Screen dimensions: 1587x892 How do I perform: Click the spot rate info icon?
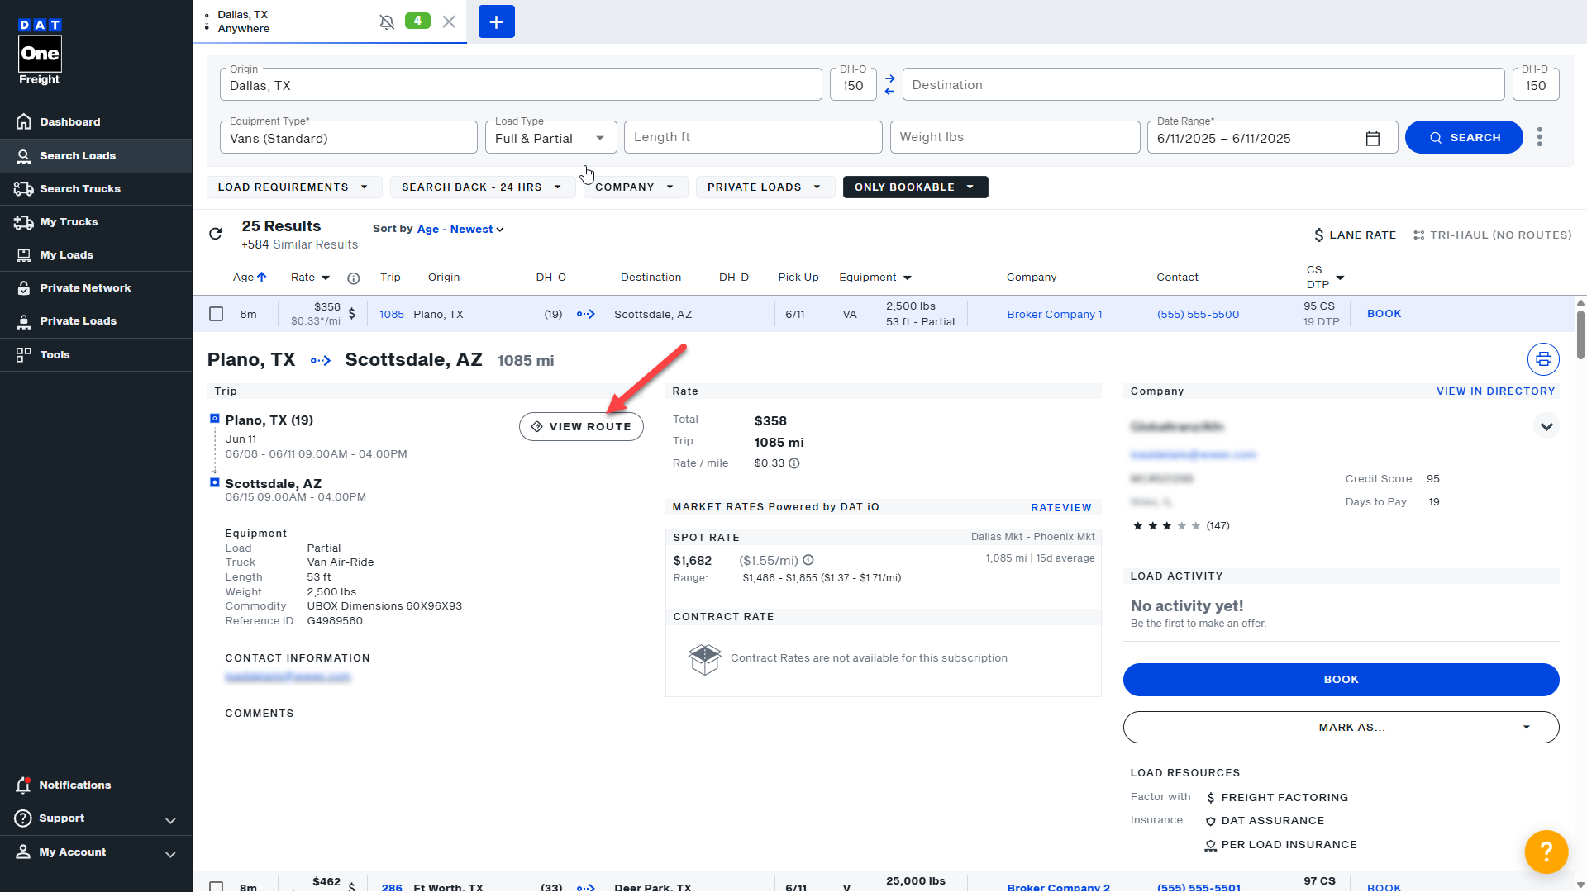click(x=808, y=560)
